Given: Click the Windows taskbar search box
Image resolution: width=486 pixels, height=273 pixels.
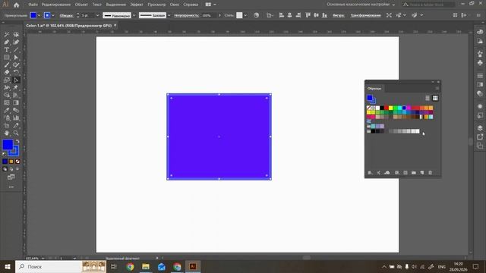Looking at the screenshot, I should click(61, 266).
